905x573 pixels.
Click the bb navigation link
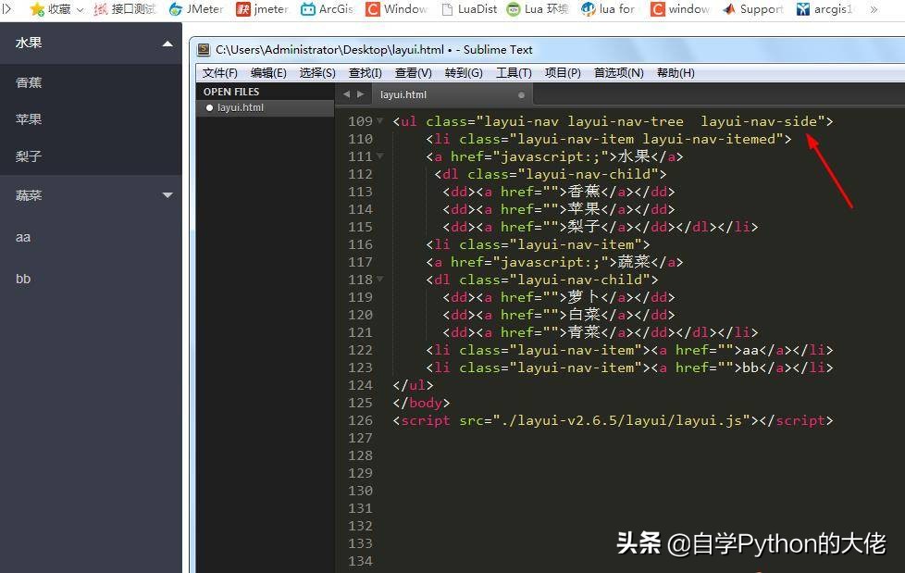pyautogui.click(x=23, y=279)
